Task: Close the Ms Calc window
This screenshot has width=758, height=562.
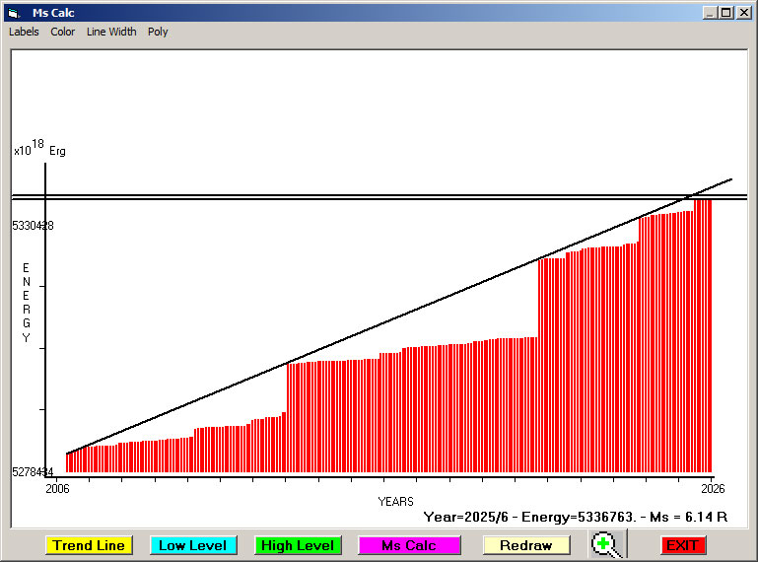Action: tap(742, 13)
